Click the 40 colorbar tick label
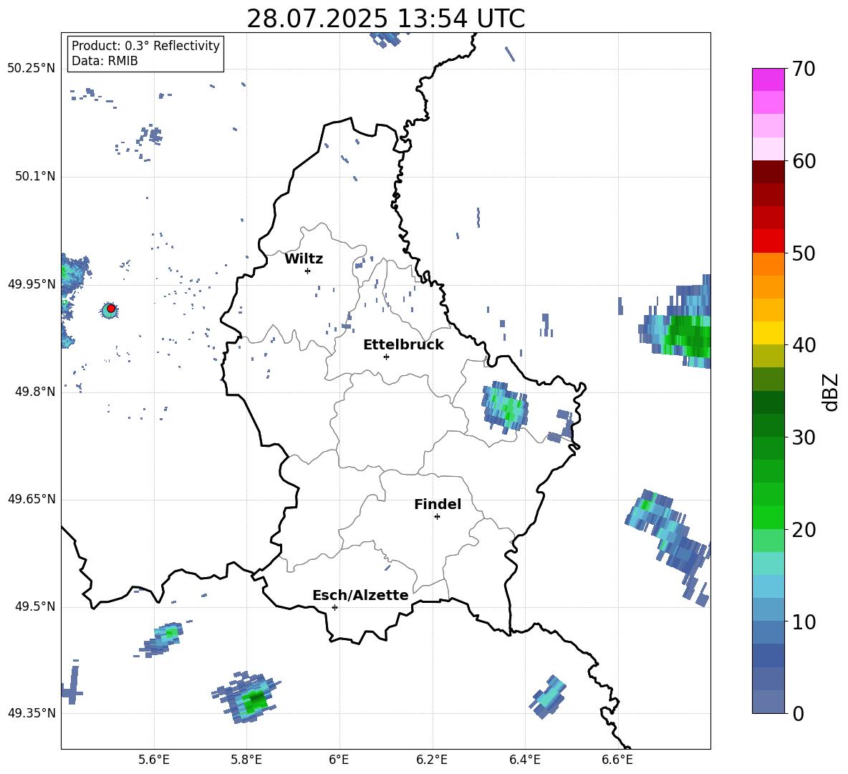The height and width of the screenshot is (774, 848). point(804,345)
